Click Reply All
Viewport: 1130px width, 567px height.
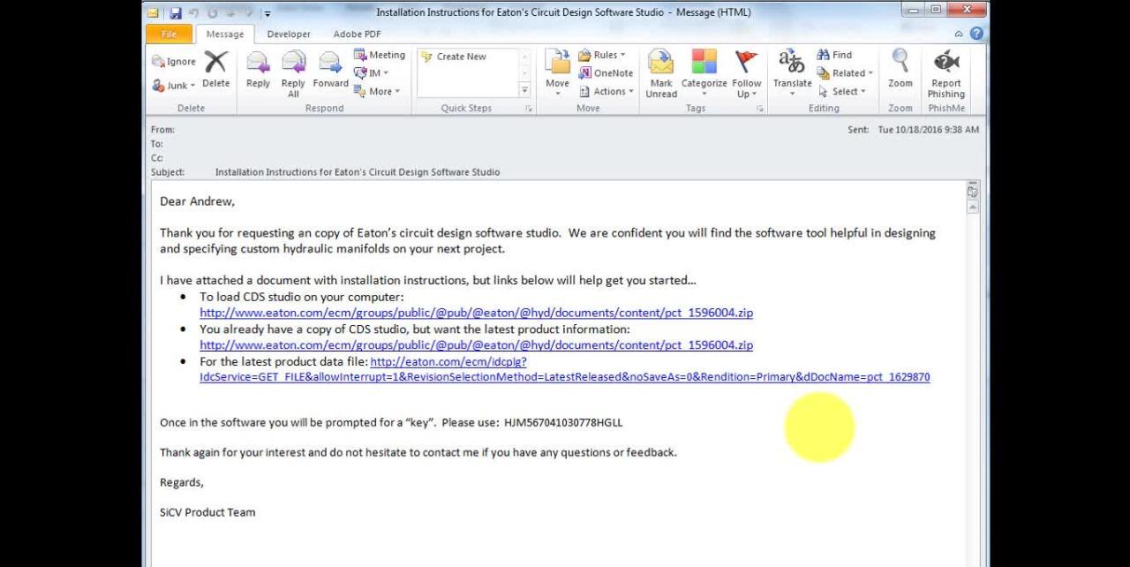[293, 73]
